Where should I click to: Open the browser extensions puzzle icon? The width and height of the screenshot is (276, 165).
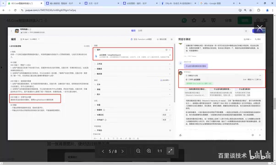point(259,10)
